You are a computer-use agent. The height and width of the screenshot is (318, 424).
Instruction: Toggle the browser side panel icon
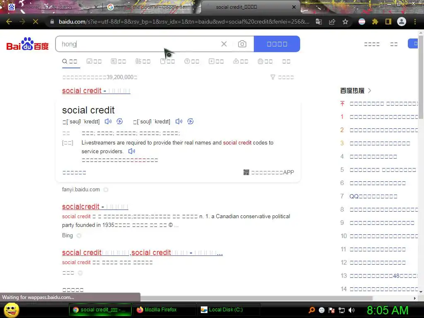click(x=388, y=22)
